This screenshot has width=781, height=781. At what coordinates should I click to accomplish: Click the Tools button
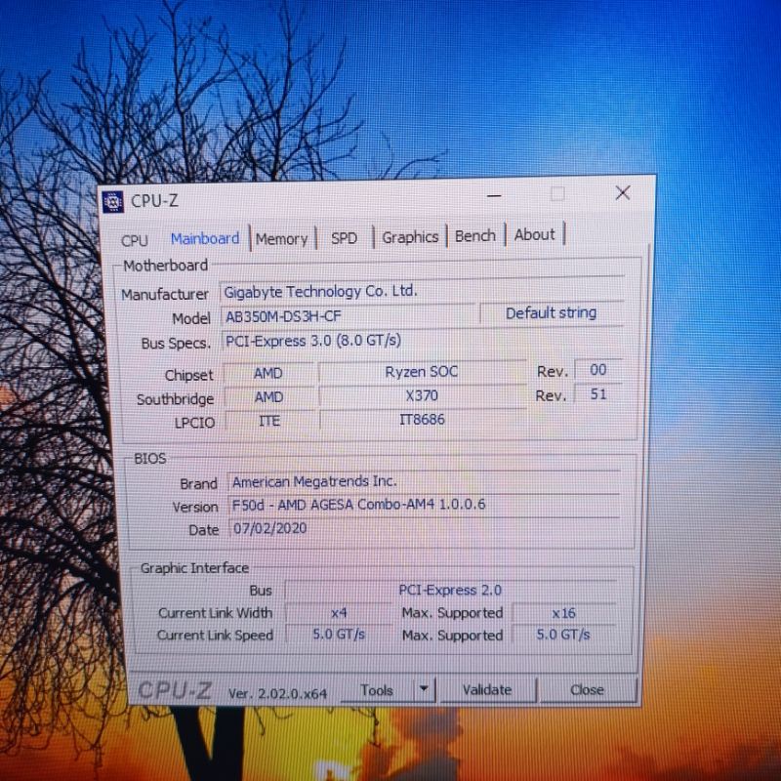click(377, 690)
